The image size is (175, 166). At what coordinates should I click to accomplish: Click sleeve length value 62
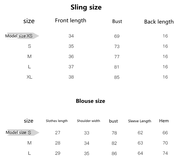pos(140,133)
